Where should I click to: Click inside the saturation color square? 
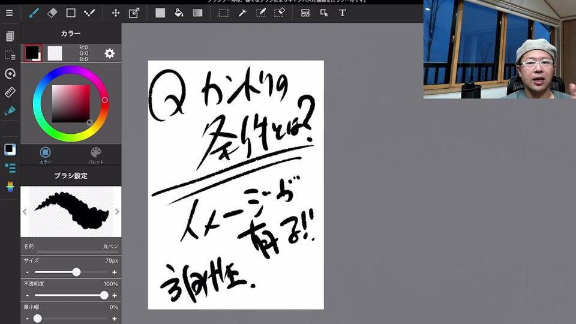click(x=71, y=104)
